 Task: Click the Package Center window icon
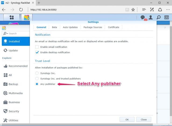[4, 28]
